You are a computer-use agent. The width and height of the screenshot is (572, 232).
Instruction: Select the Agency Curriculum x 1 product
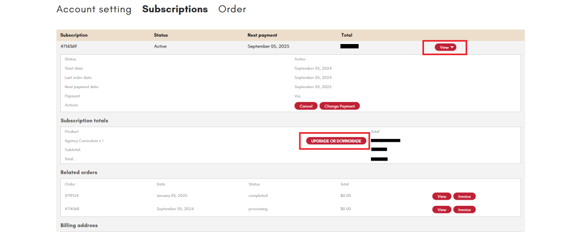[x=84, y=141]
